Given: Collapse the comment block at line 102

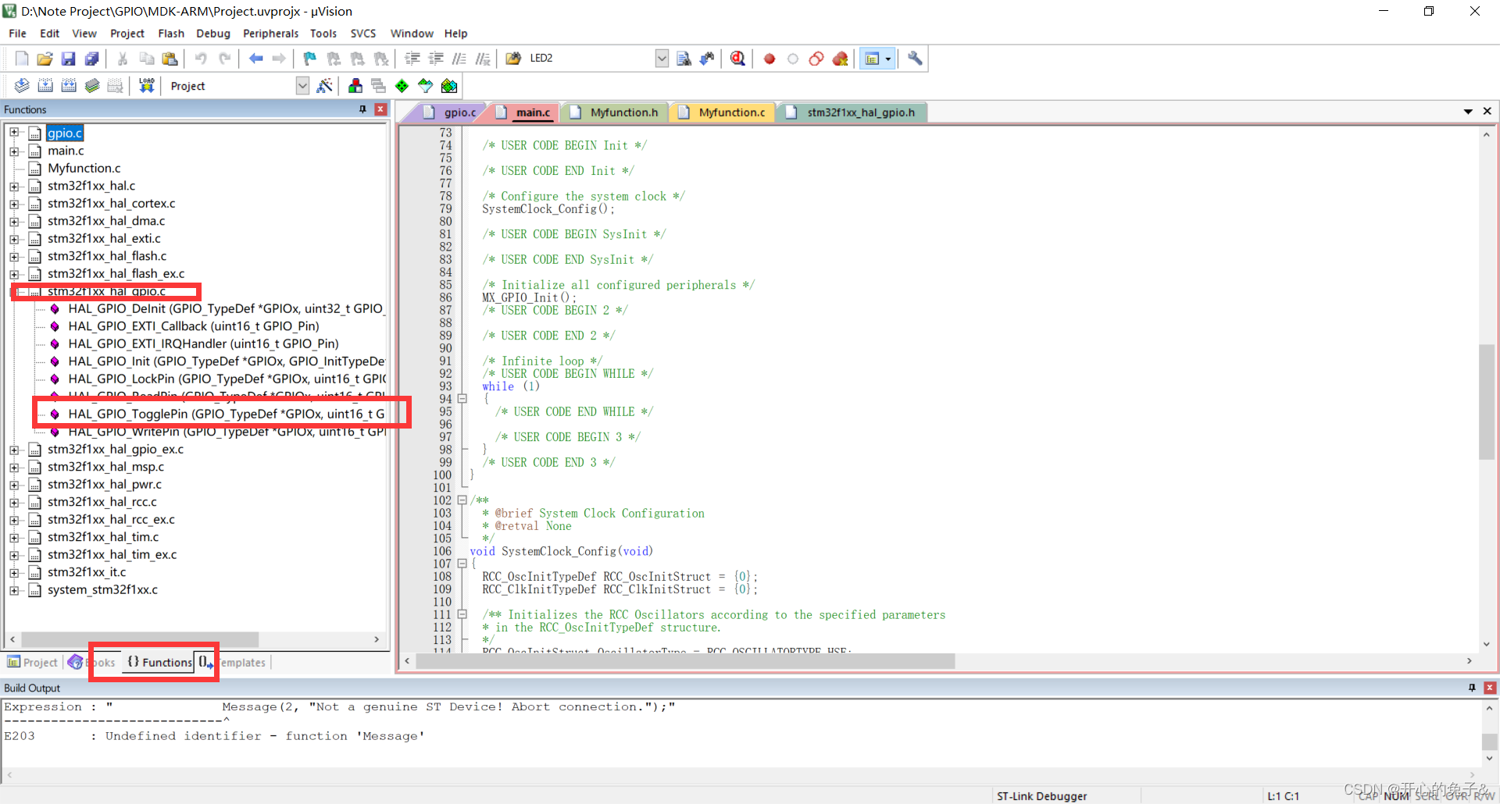Looking at the screenshot, I should point(462,500).
